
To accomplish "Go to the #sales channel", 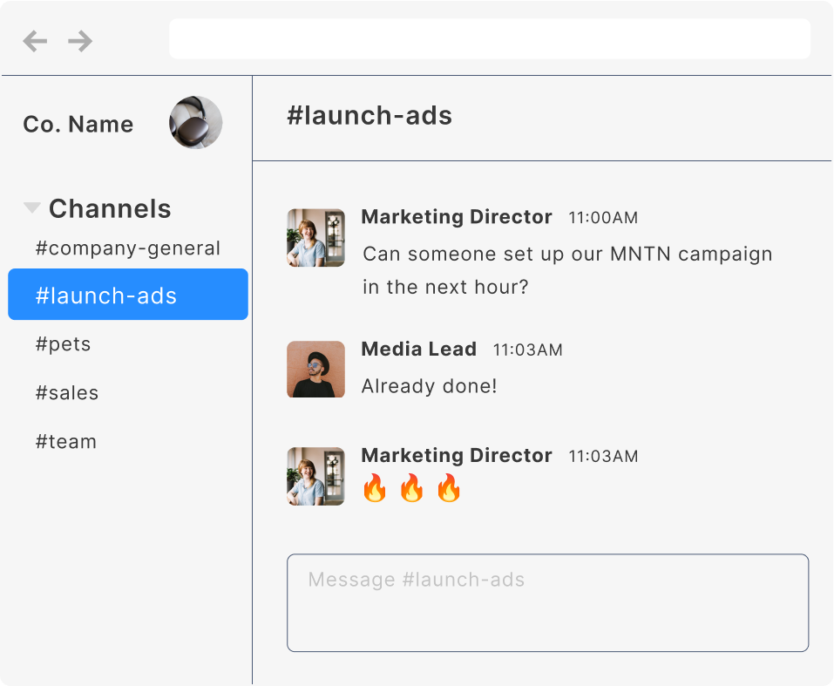I will (67, 393).
